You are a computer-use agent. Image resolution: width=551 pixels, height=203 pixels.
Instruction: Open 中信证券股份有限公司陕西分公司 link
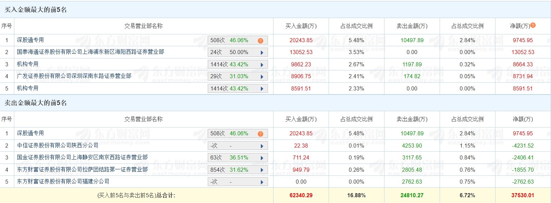[x=58, y=146]
